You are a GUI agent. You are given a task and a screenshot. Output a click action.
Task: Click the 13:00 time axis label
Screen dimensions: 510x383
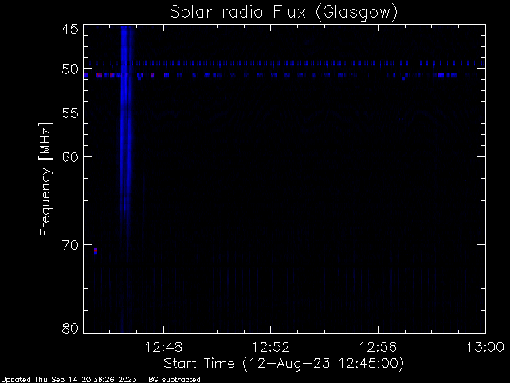485,348
